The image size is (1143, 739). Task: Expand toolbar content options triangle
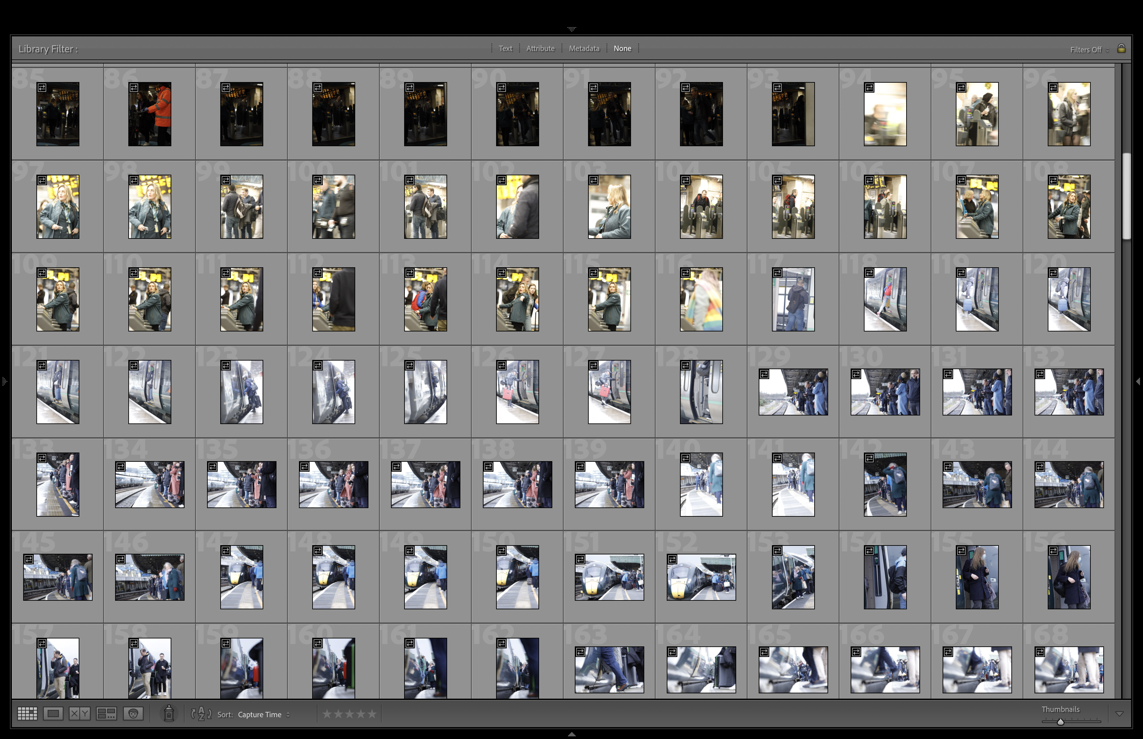pos(1119,714)
